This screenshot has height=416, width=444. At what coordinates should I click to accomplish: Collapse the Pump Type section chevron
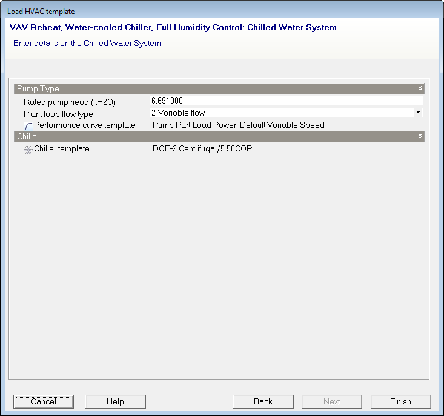click(420, 89)
